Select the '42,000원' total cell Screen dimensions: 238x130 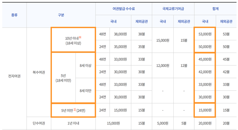pos(205,72)
